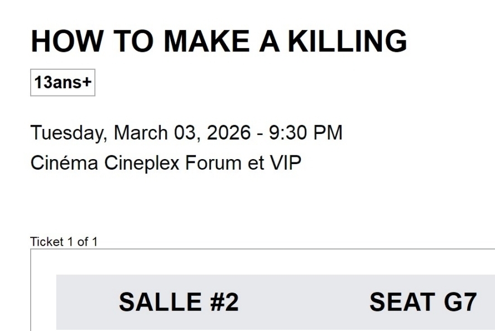Click the Tuesday, March 03, 2026 showtime line
Viewport: 495px width, 331px height.
tap(186, 133)
